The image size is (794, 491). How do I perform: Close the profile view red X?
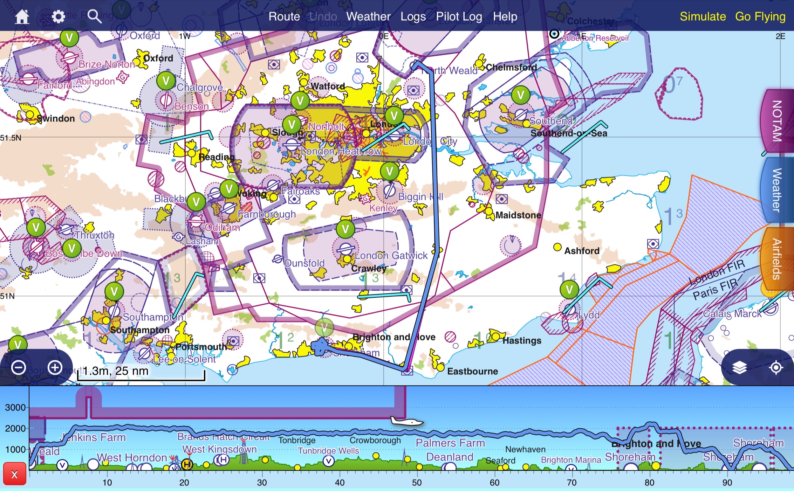coord(14,474)
